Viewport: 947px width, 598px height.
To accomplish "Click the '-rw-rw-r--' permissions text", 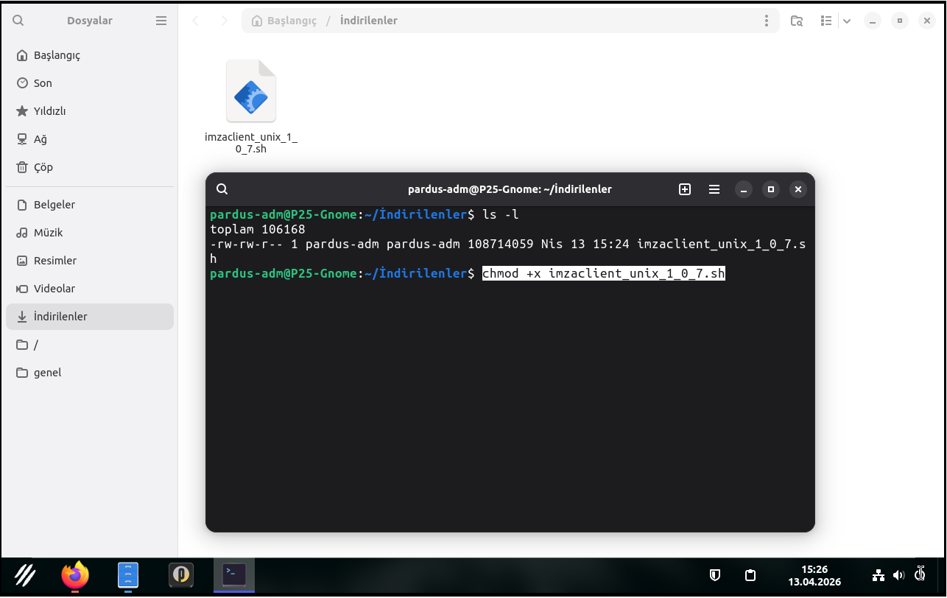I will click(x=247, y=245).
